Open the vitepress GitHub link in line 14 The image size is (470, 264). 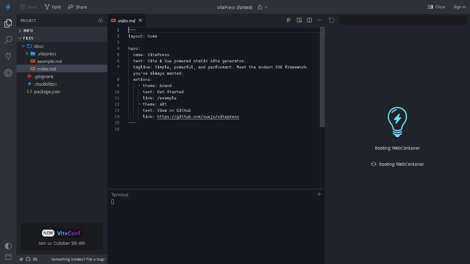pos(198,117)
